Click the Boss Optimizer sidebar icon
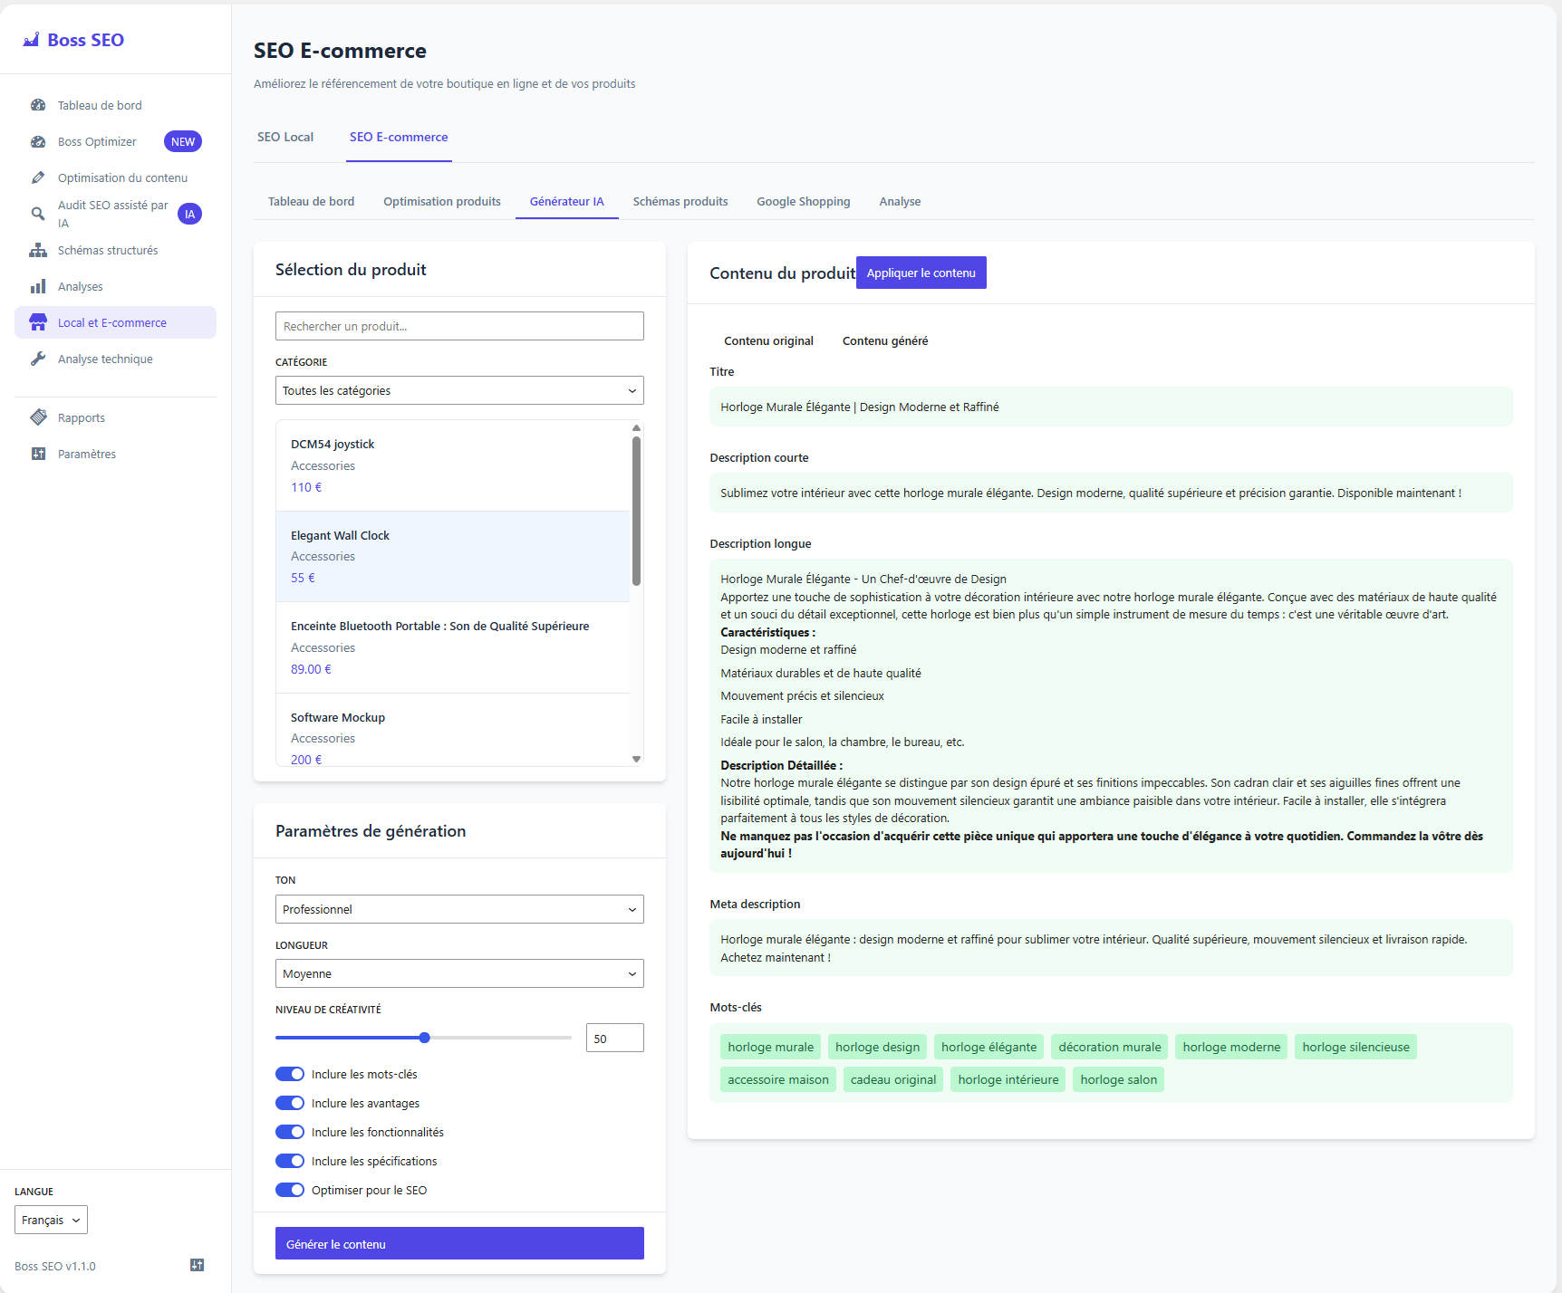The image size is (1562, 1293). tap(38, 141)
